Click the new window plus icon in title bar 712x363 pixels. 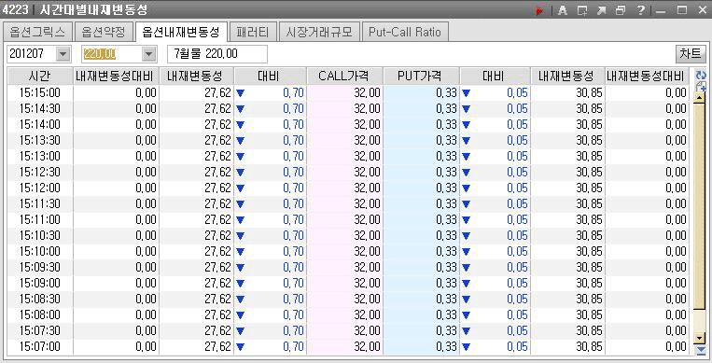point(582,10)
